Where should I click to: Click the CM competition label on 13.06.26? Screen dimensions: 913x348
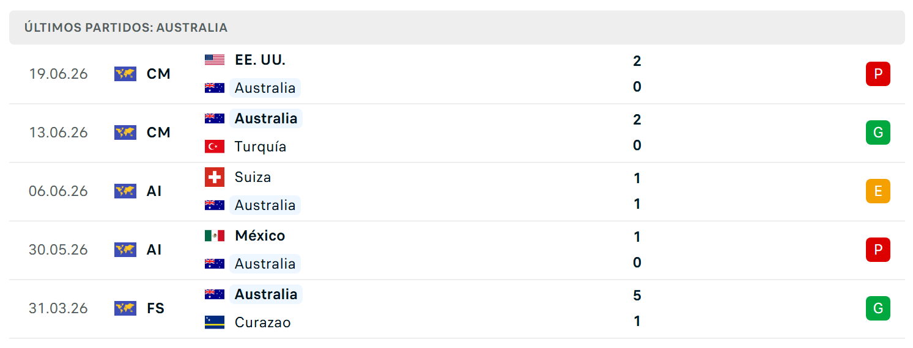click(158, 132)
